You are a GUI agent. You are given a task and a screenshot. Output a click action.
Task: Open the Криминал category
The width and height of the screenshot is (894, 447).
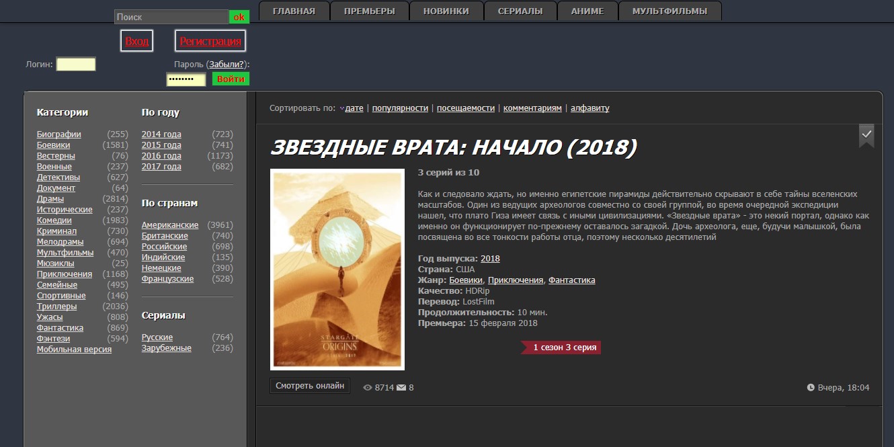pos(57,231)
